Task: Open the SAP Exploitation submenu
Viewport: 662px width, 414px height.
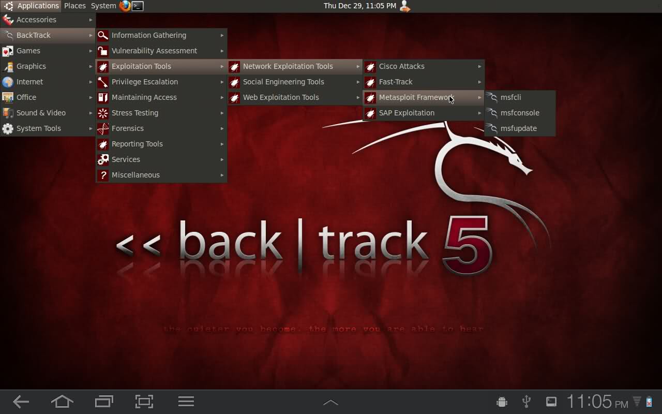Action: click(x=424, y=113)
